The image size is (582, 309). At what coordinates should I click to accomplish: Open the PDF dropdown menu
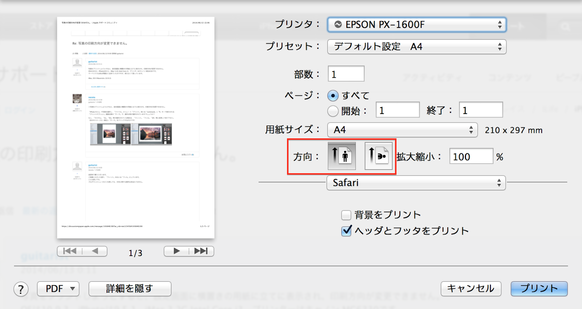click(58, 289)
